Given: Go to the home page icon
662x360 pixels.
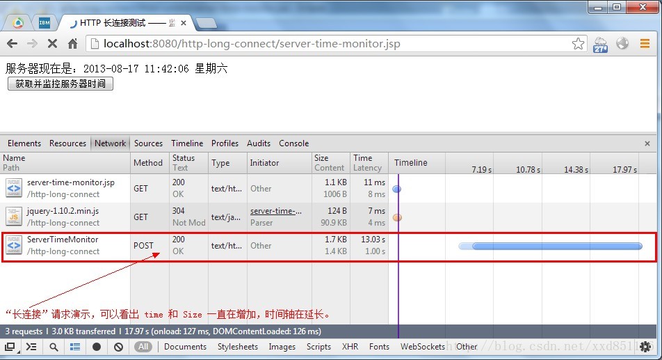Looking at the screenshot, I should (x=72, y=44).
